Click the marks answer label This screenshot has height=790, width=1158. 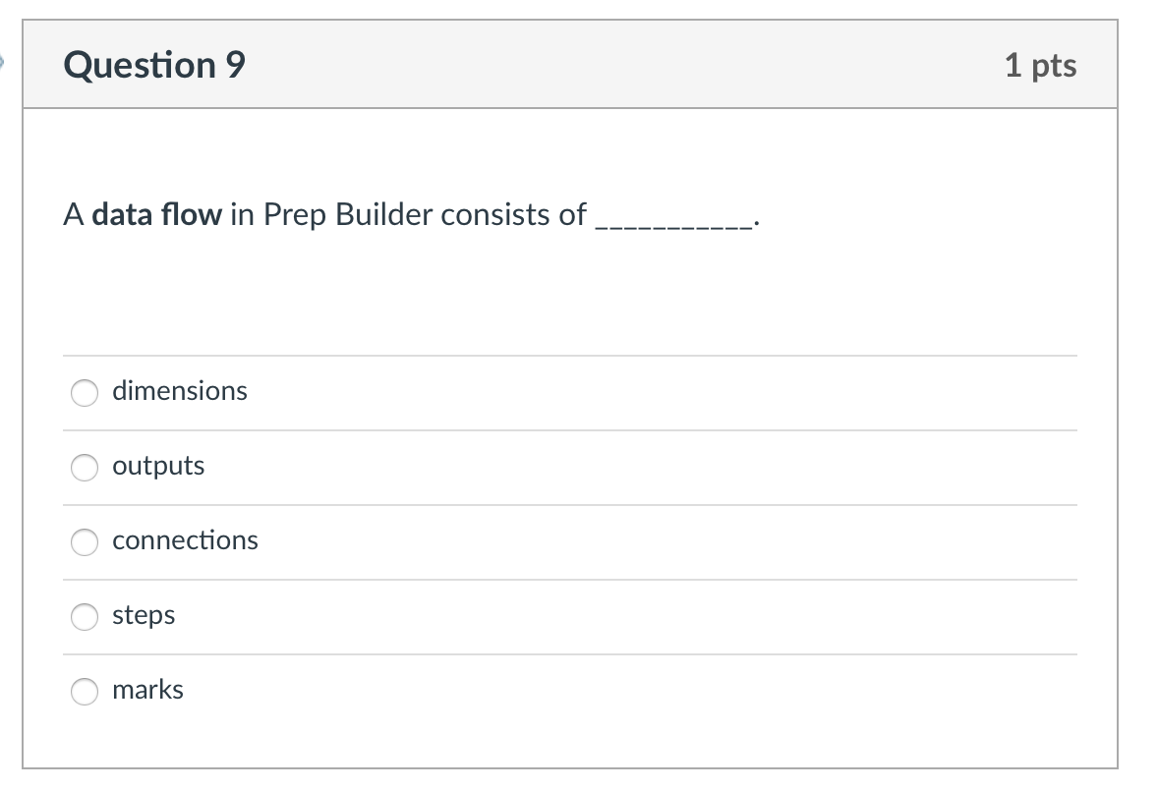tap(148, 690)
